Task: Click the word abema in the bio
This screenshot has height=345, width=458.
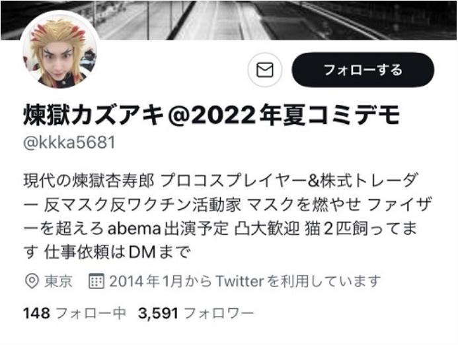Action: (134, 229)
